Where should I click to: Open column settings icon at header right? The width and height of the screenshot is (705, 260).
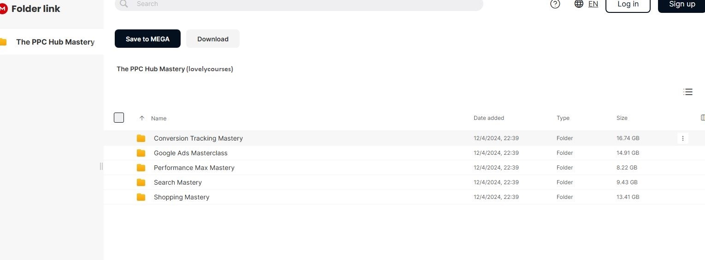[702, 118]
